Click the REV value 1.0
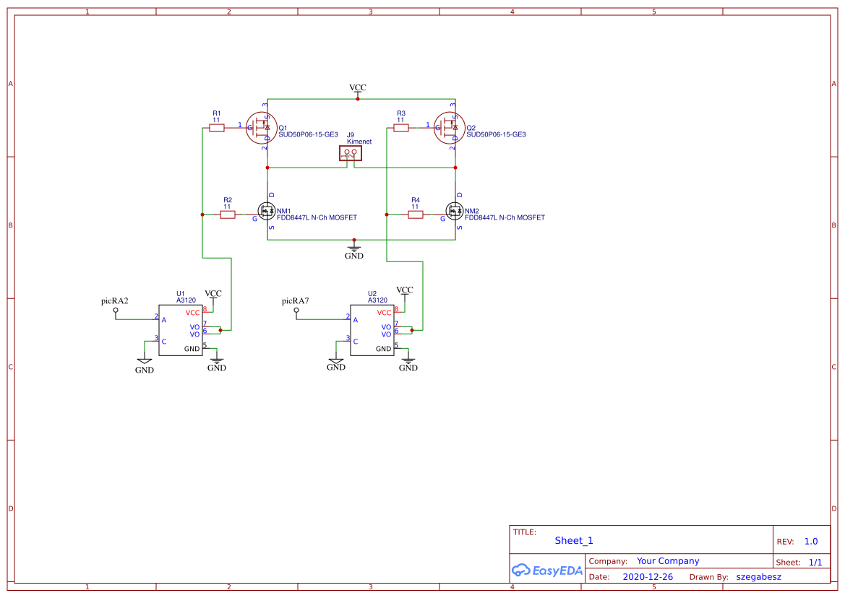 click(811, 542)
